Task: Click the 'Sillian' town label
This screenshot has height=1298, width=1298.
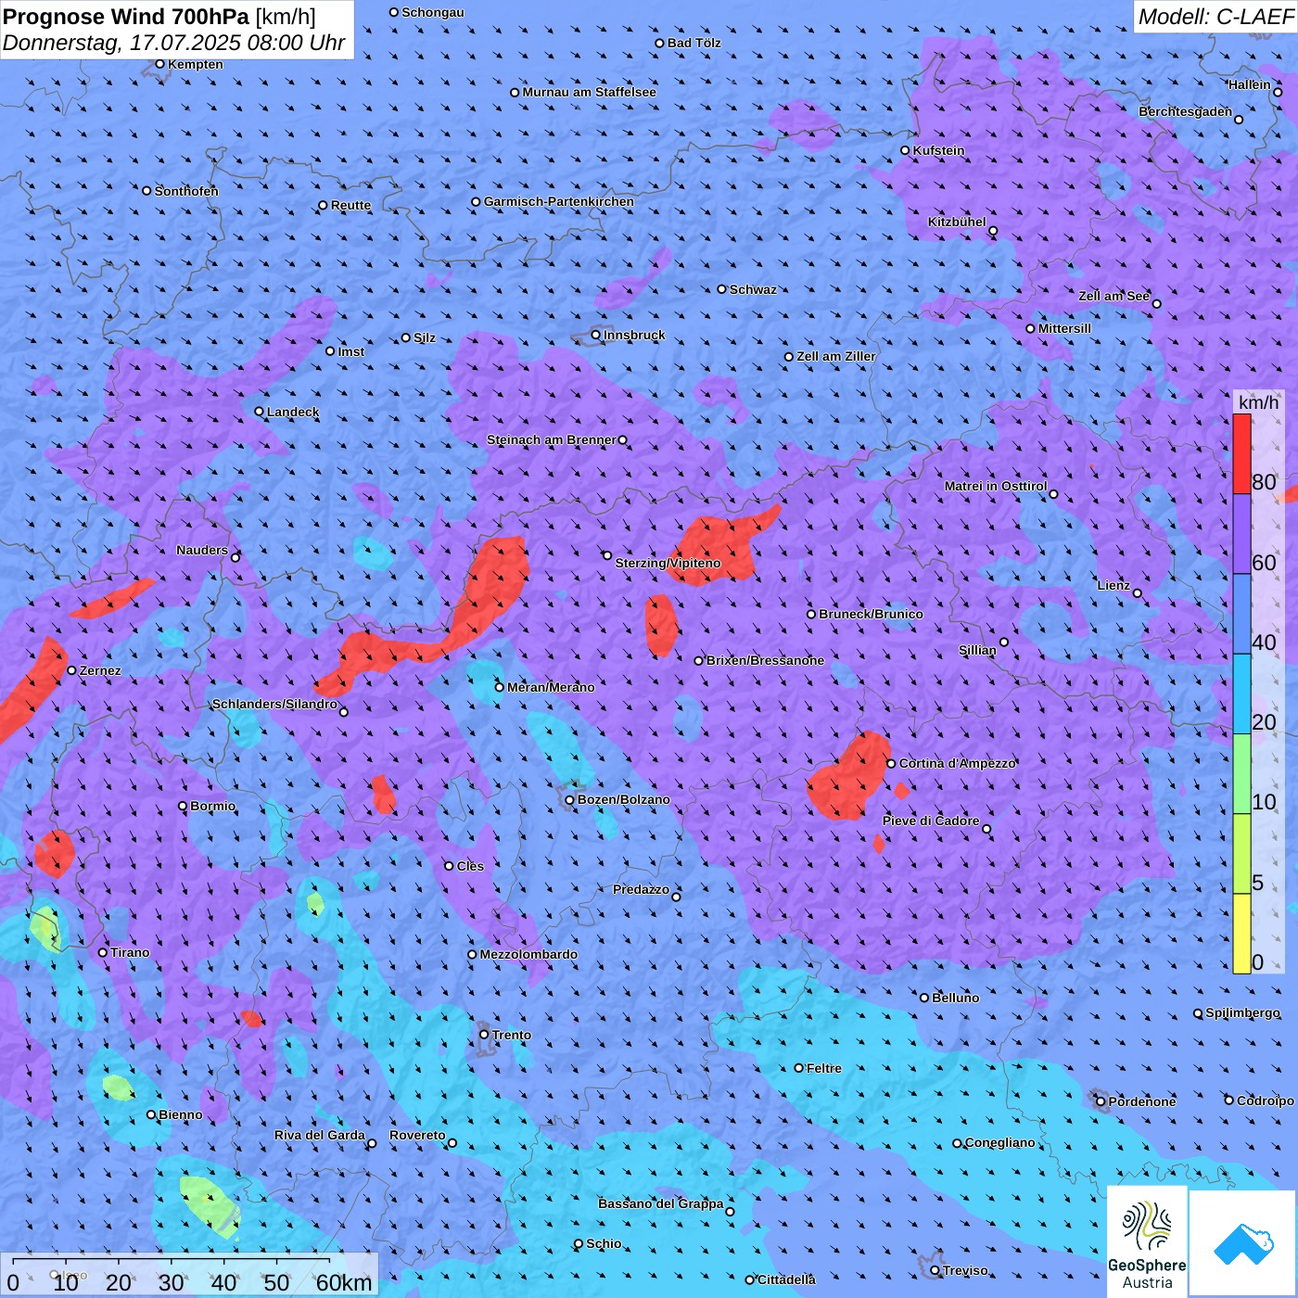Action: coord(977,650)
